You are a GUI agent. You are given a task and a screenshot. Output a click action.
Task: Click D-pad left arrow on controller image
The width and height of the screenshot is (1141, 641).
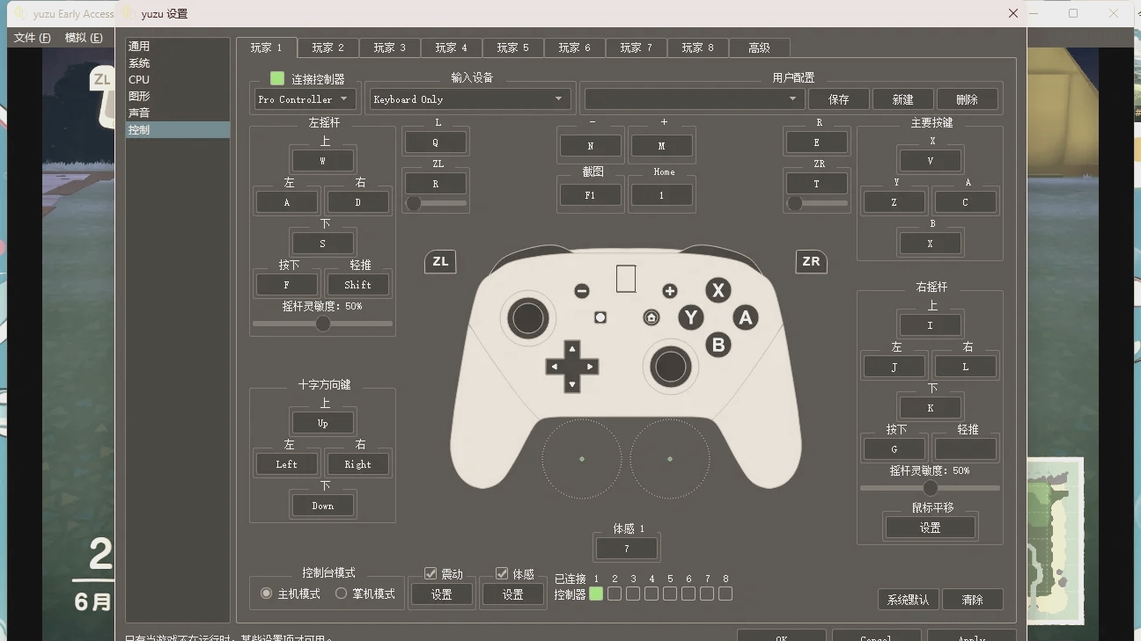555,367
